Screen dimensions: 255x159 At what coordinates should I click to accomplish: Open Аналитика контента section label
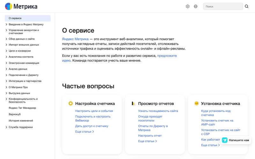pyautogui.click(x=21, y=57)
